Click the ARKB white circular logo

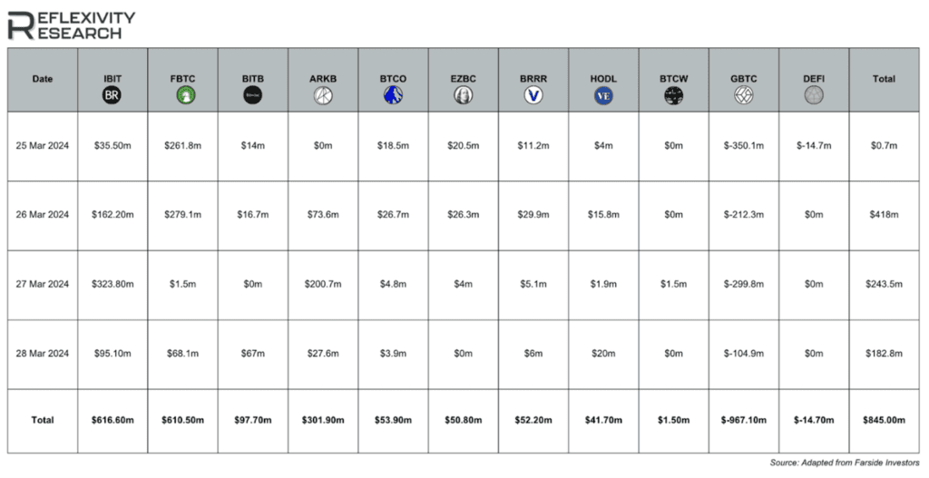pos(323,94)
